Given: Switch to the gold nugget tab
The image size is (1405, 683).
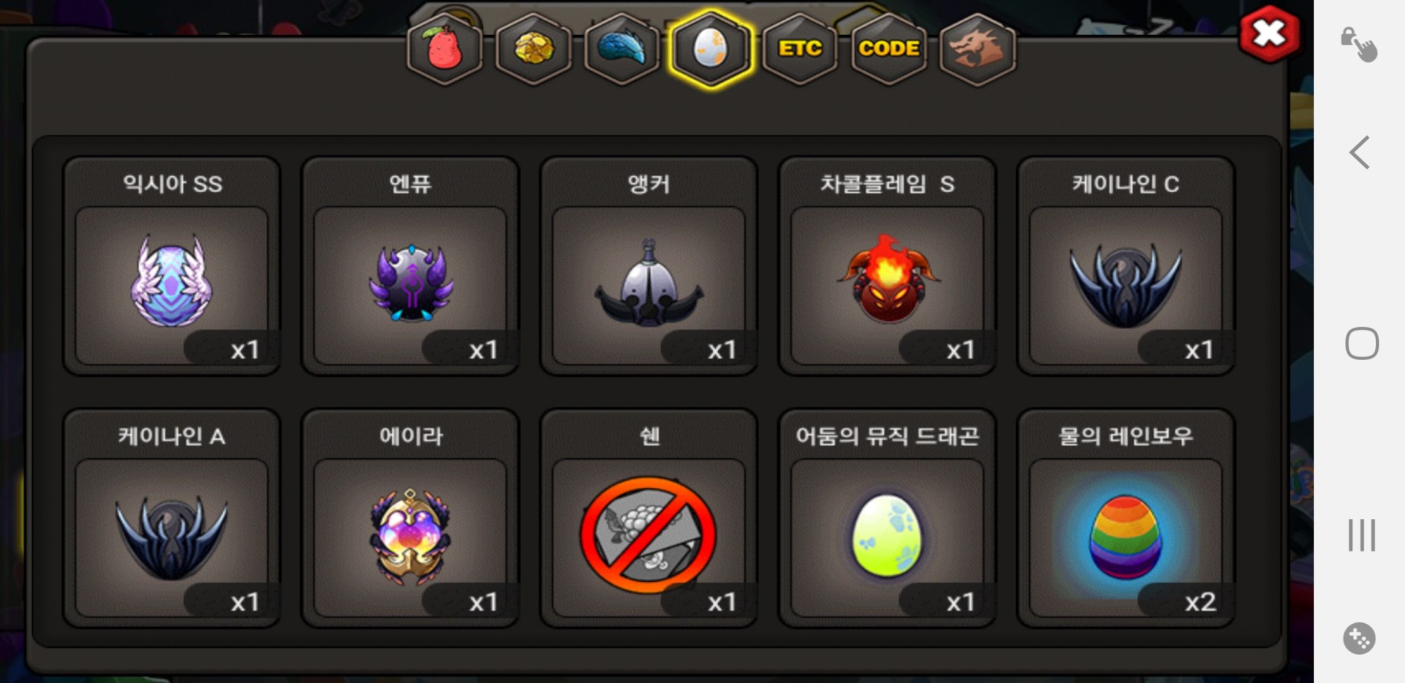Looking at the screenshot, I should [534, 49].
